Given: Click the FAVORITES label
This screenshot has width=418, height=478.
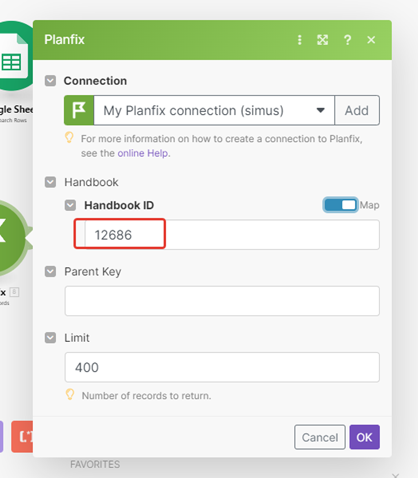Looking at the screenshot, I should [95, 464].
